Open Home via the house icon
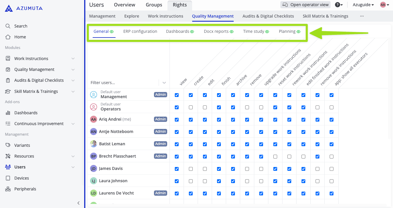The width and height of the screenshot is (393, 208). pos(8,37)
